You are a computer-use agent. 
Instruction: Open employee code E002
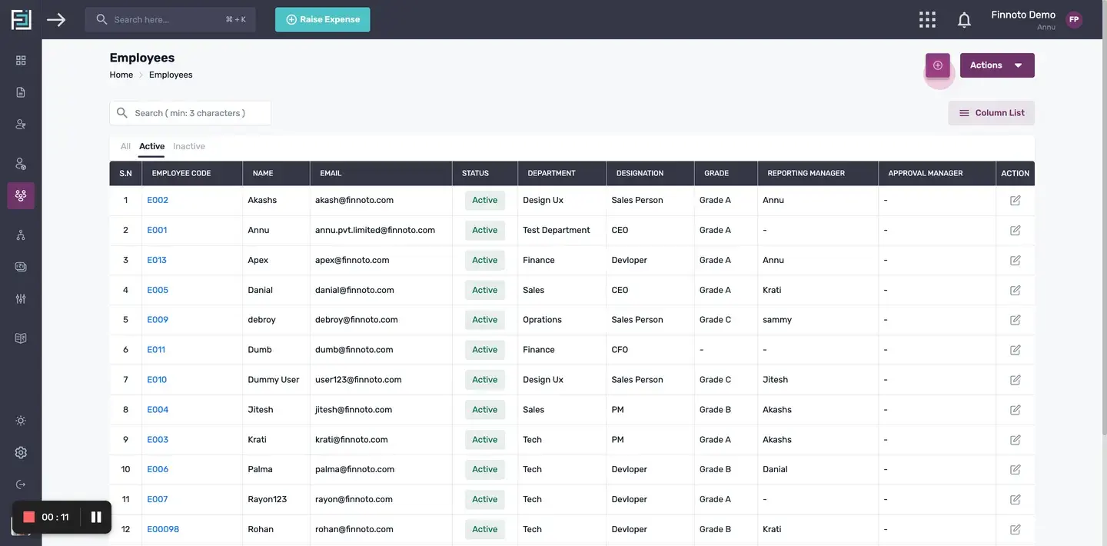tap(158, 200)
